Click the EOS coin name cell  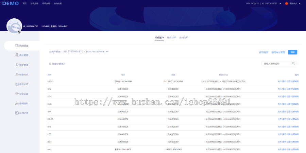[x=49, y=104]
